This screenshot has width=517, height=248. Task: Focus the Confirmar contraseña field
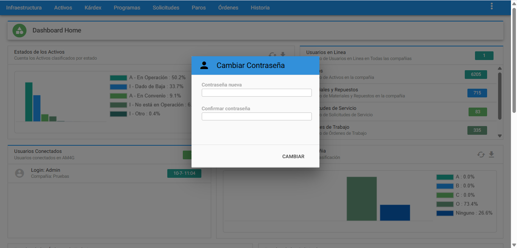[257, 116]
